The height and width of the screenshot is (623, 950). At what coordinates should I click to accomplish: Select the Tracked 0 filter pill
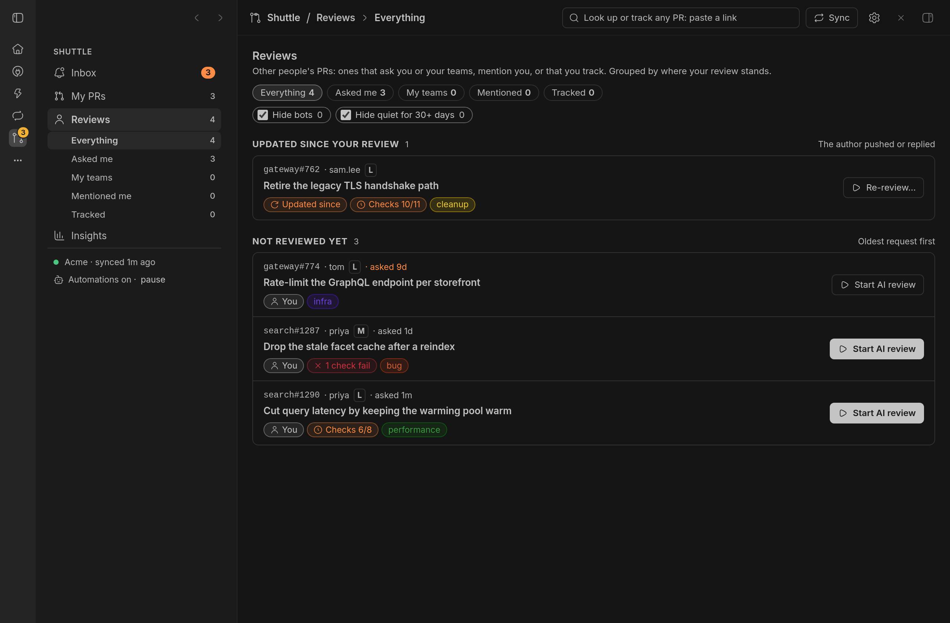(x=573, y=93)
